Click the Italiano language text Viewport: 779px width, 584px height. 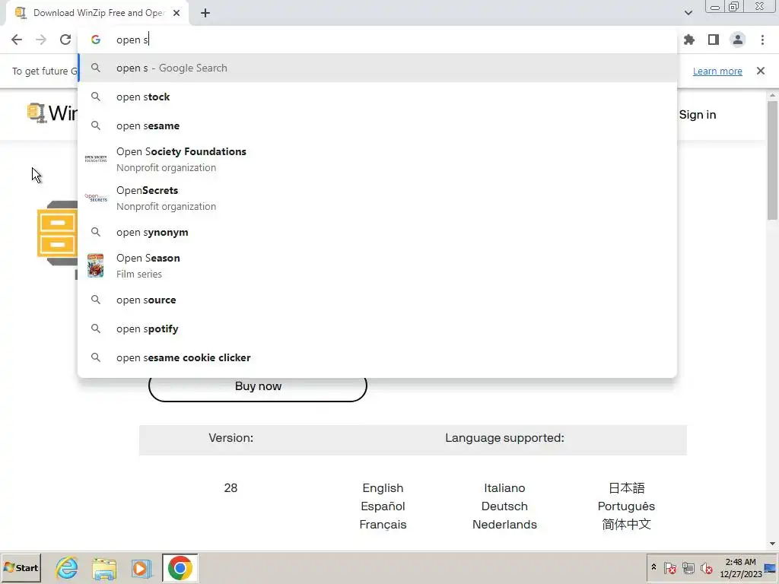[504, 488]
